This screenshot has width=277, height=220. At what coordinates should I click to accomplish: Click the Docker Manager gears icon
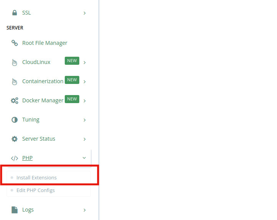click(15, 100)
